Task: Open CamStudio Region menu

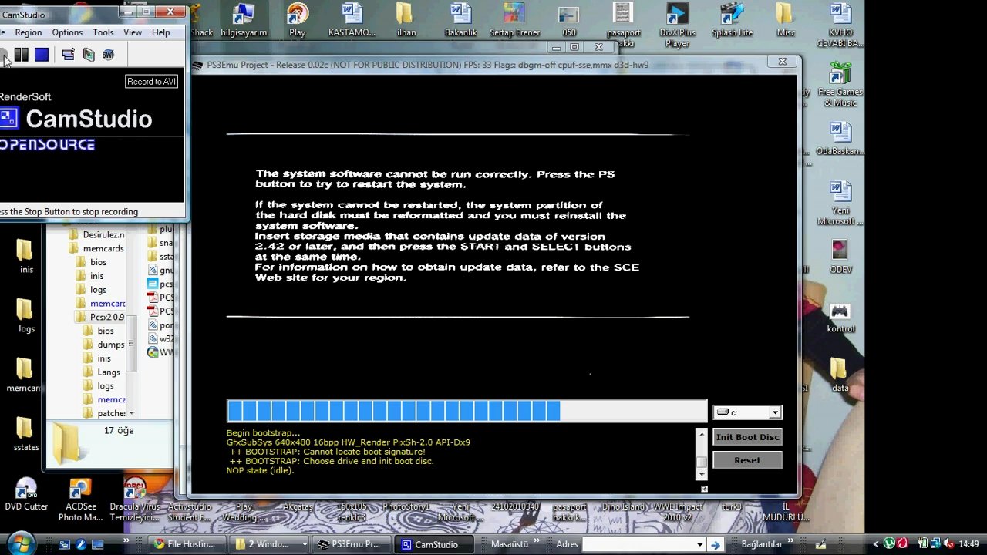Action: [29, 32]
